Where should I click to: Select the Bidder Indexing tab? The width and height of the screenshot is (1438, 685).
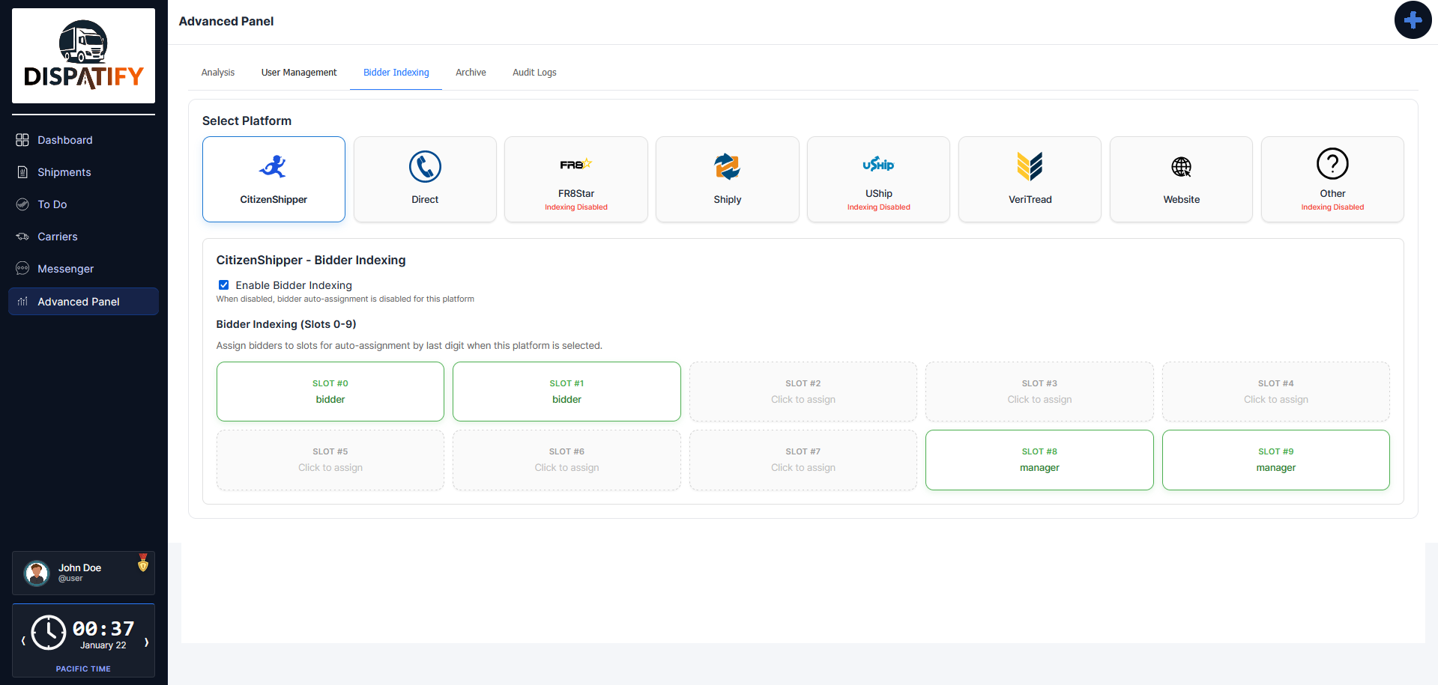[x=396, y=73]
